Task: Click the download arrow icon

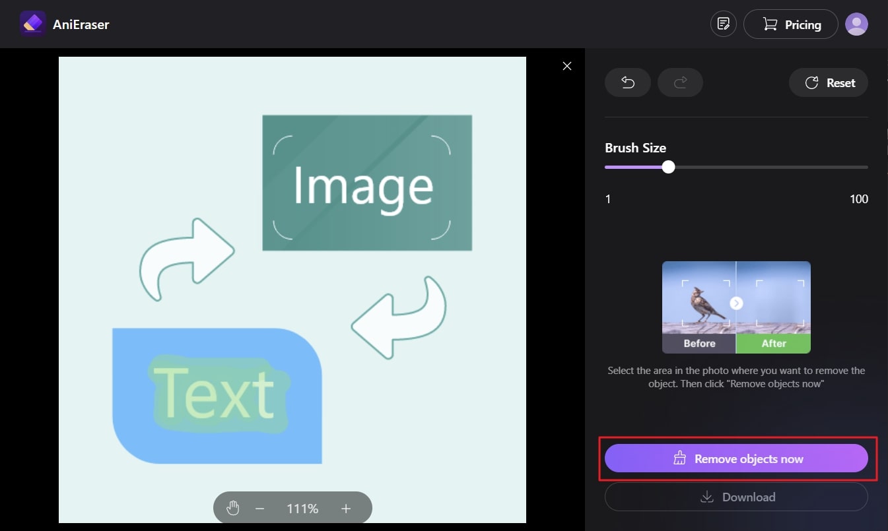Action: [707, 497]
